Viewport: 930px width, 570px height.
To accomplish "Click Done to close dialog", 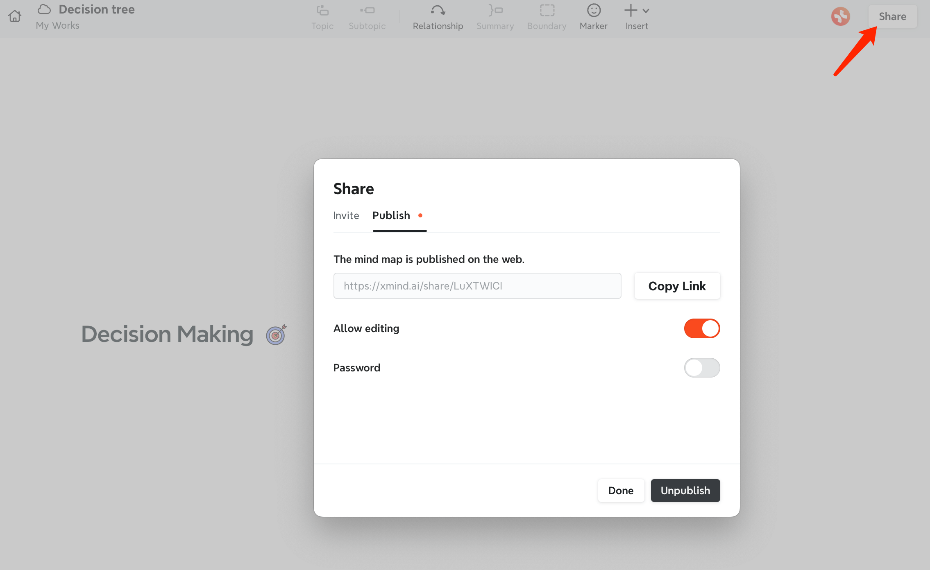I will pyautogui.click(x=621, y=491).
